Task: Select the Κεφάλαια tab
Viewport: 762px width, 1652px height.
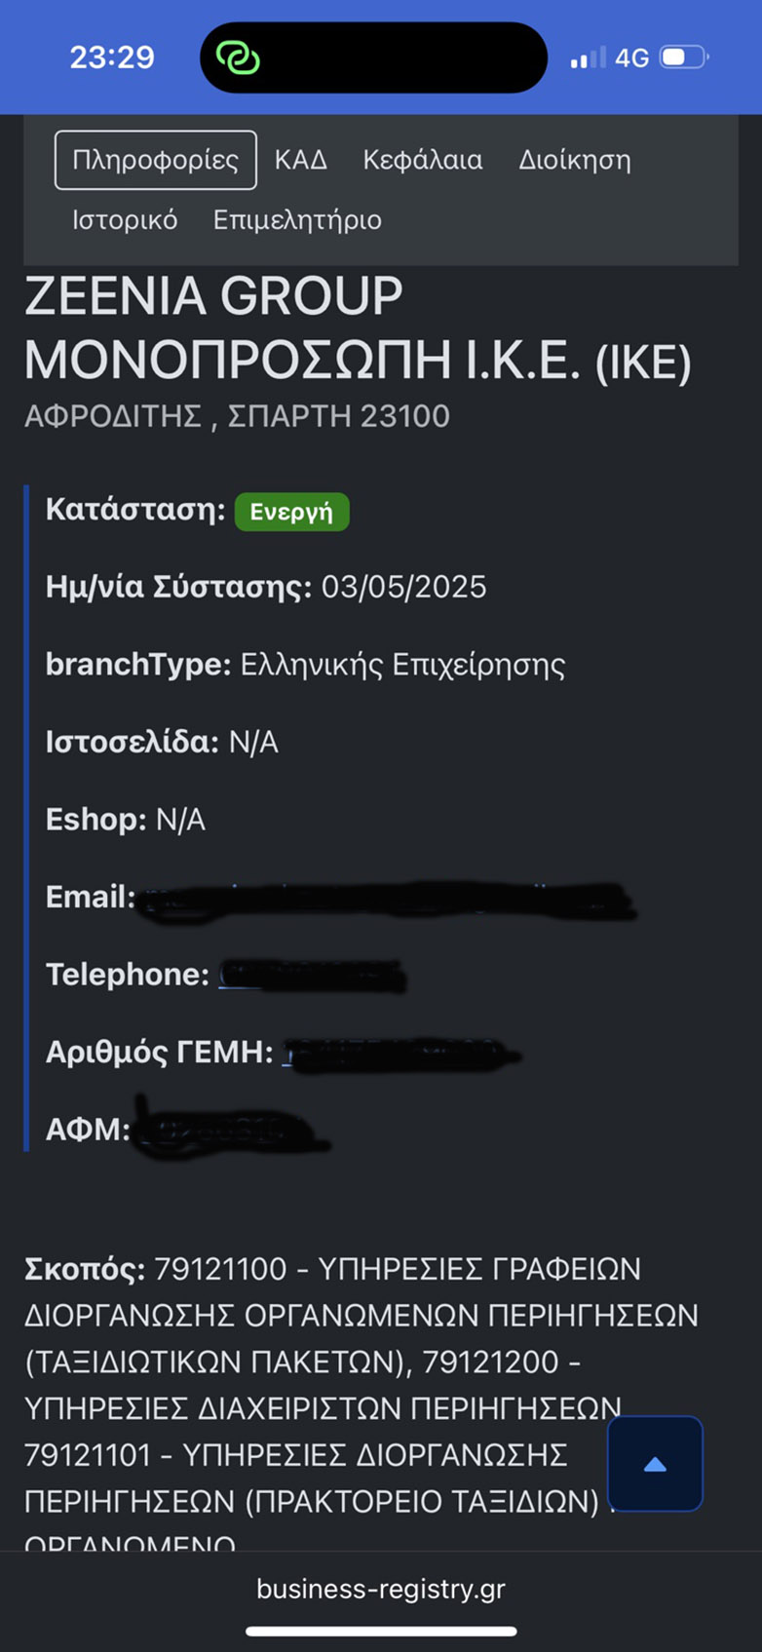Action: (422, 160)
